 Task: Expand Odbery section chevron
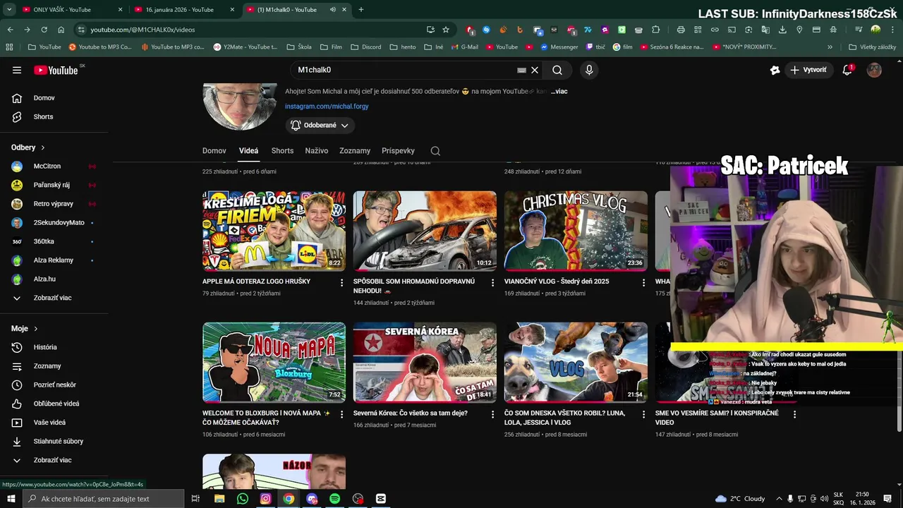(x=42, y=147)
